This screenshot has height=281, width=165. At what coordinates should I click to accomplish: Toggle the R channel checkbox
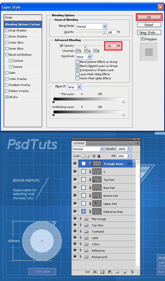[x=77, y=51]
